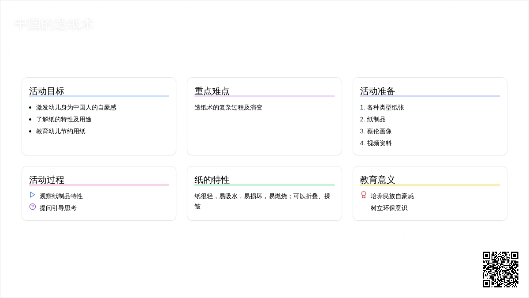Click the red award ribbon icon

tap(364, 195)
